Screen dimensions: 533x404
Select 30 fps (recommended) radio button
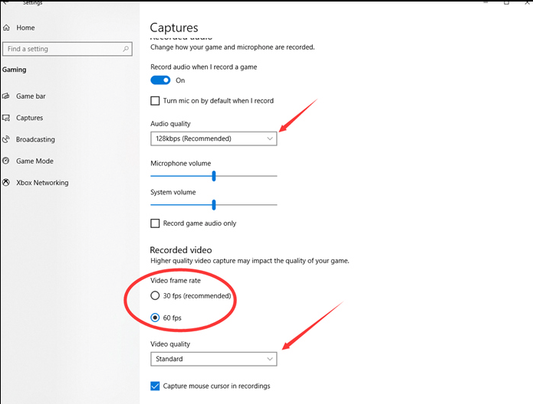[156, 296]
